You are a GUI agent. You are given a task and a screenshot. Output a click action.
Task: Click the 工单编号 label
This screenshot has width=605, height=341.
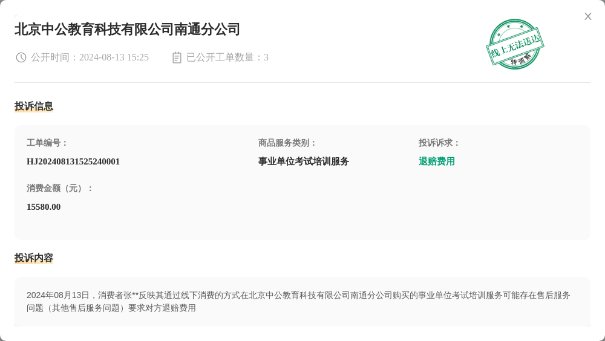(x=47, y=143)
